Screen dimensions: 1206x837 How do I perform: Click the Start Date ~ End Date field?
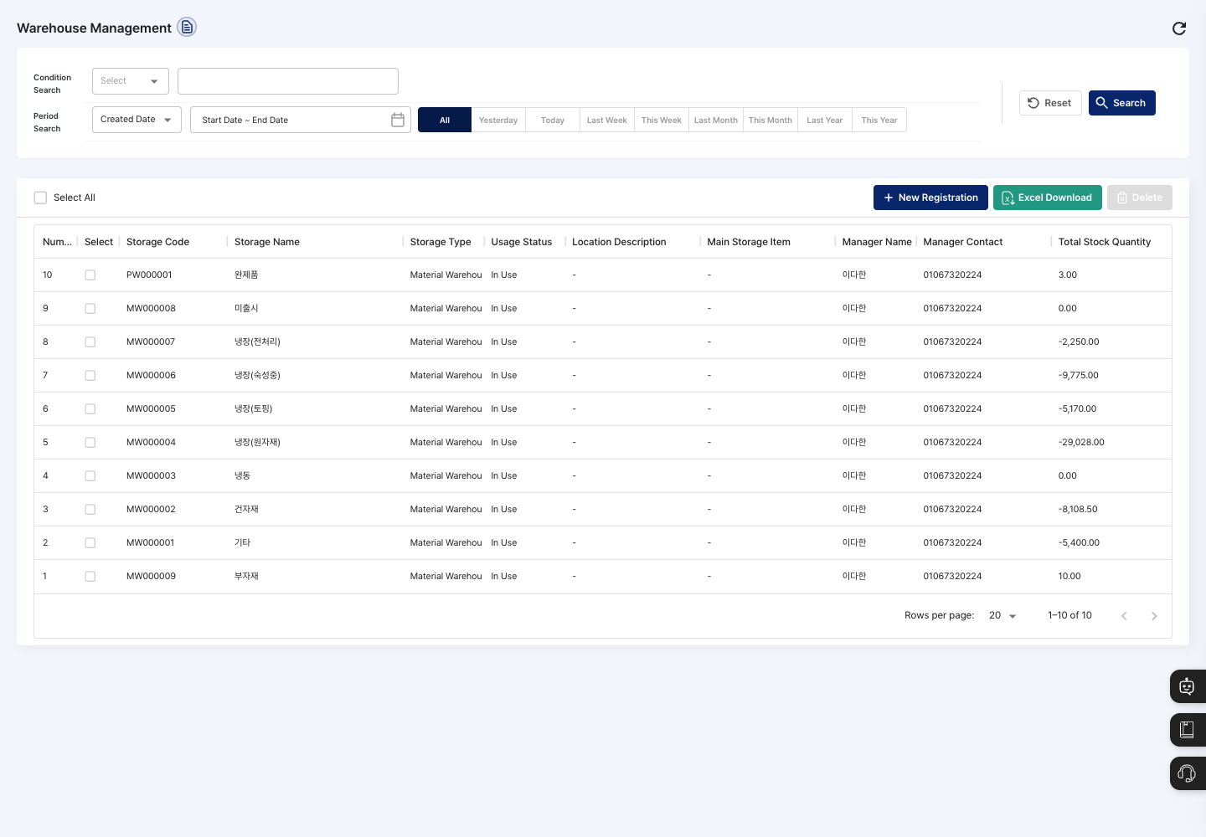301,120
